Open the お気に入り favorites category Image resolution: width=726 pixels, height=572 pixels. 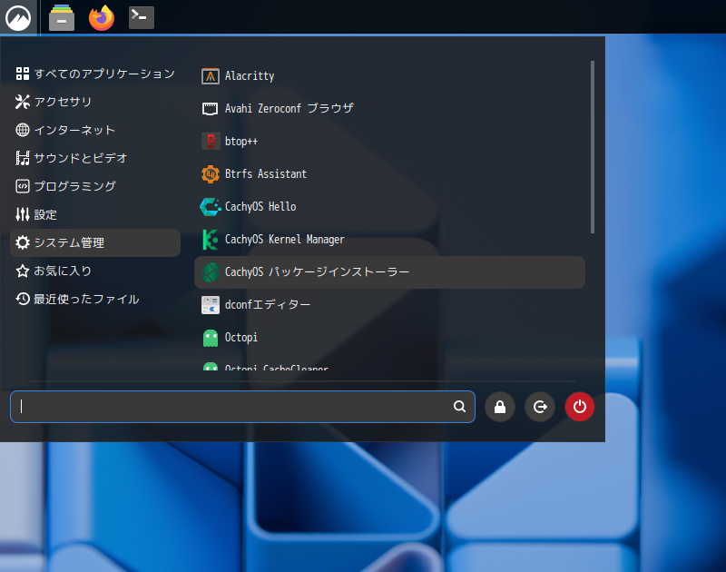(95, 271)
